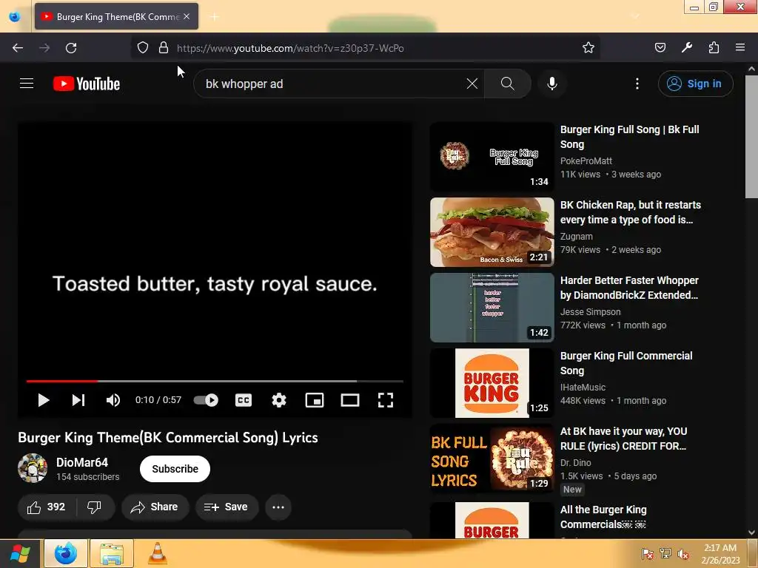Clear the search box with the X

[472, 84]
